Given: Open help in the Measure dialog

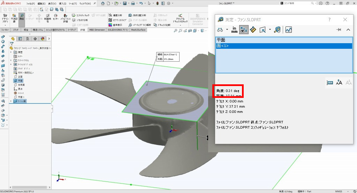Looking at the screenshot, I should point(329,20).
